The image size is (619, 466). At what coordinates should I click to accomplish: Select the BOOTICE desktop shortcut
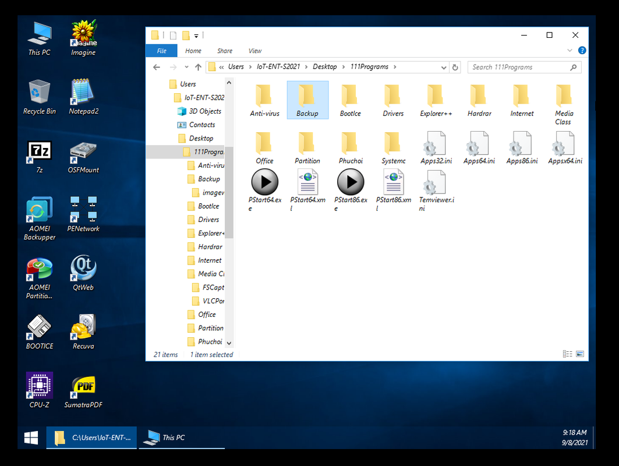pyautogui.click(x=39, y=333)
